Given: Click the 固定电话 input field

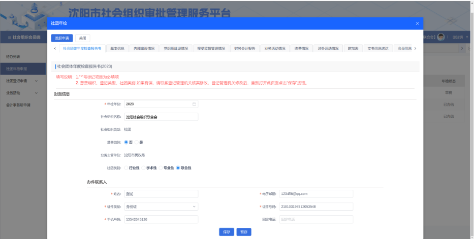Looking at the screenshot, I should (x=316, y=219).
